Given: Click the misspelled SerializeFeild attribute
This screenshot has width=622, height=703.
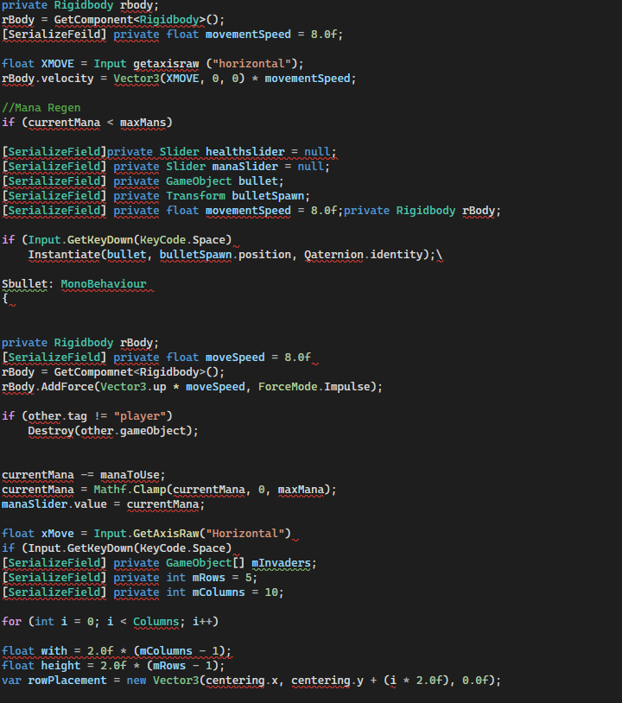Looking at the screenshot, I should 54,35.
